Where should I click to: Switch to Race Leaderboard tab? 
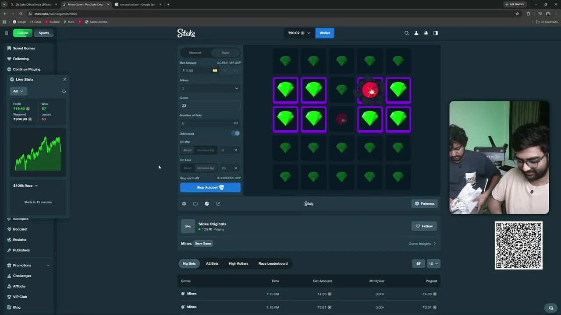[x=273, y=263]
